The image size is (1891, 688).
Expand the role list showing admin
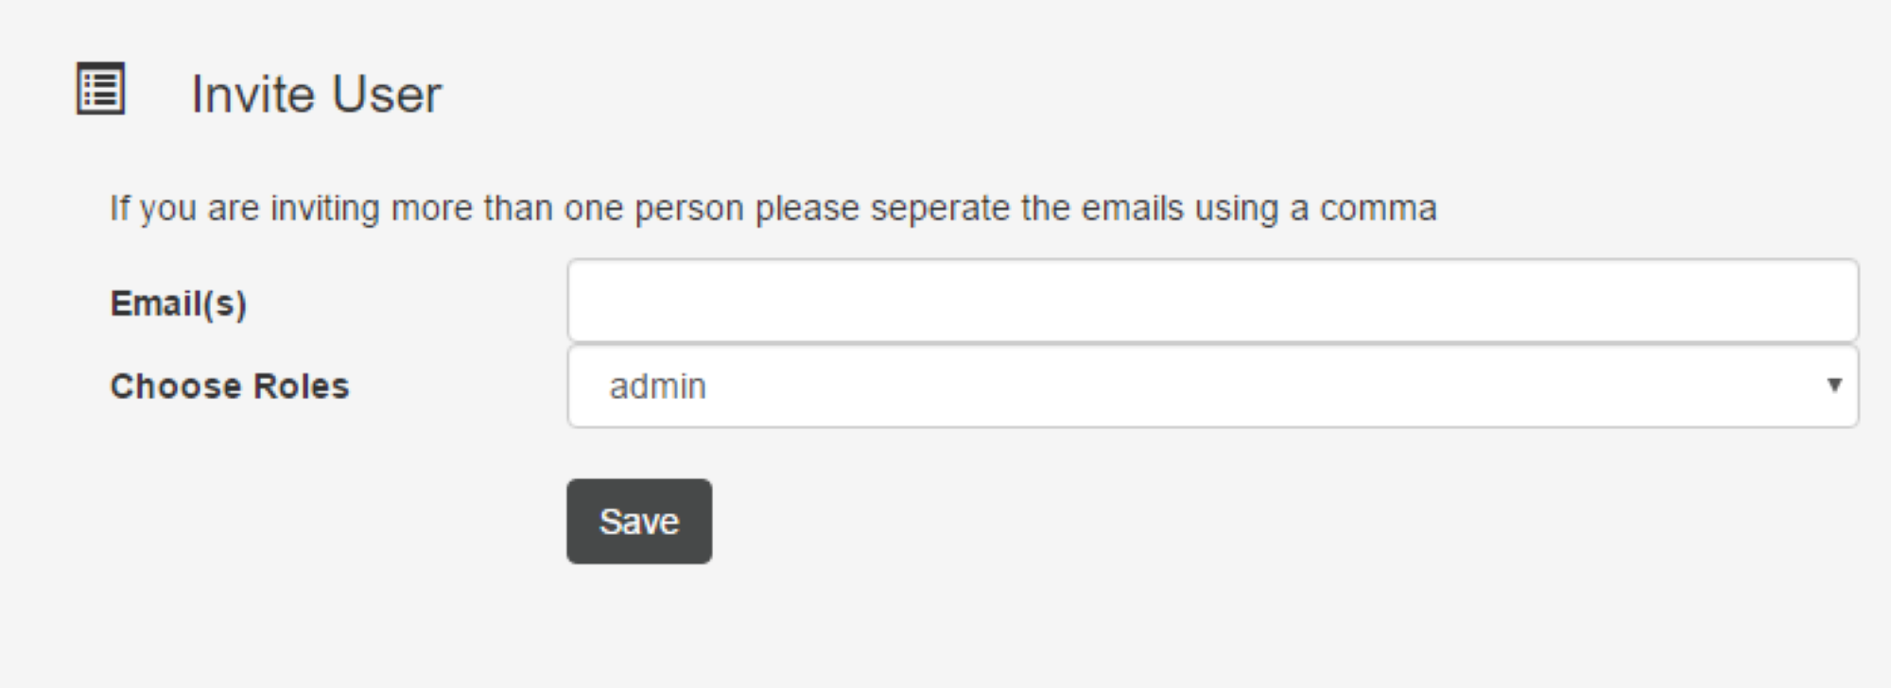tap(1213, 386)
